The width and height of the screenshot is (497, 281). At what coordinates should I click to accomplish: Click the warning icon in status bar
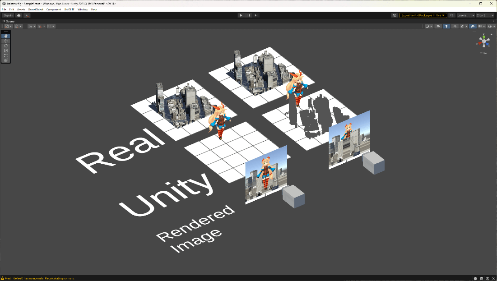coord(3,278)
